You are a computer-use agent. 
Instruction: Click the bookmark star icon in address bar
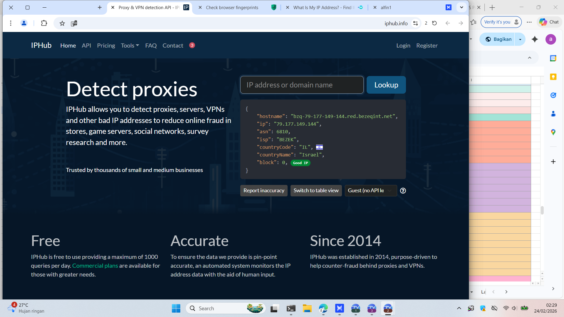coord(62,23)
